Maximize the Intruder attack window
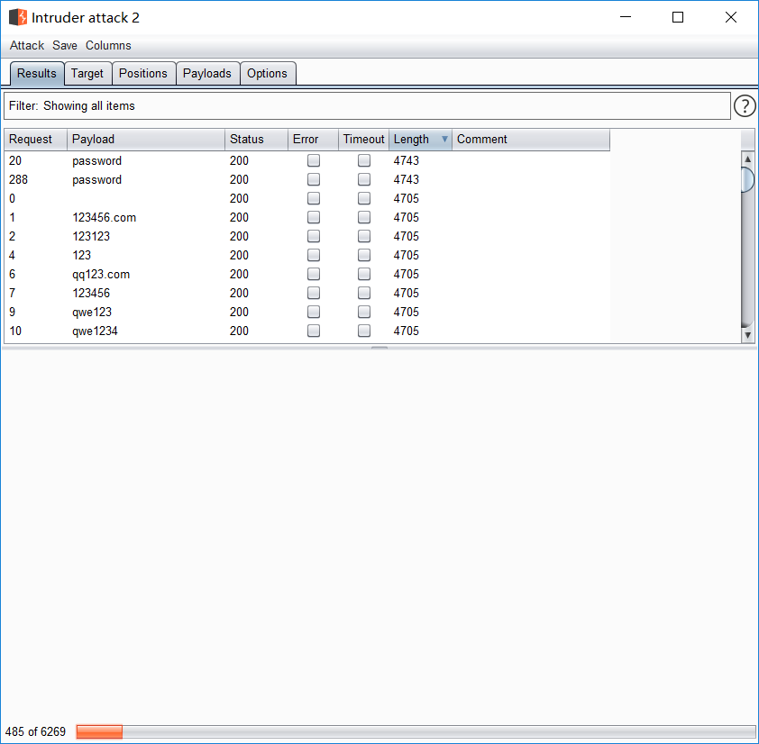The image size is (759, 744). pos(678,17)
